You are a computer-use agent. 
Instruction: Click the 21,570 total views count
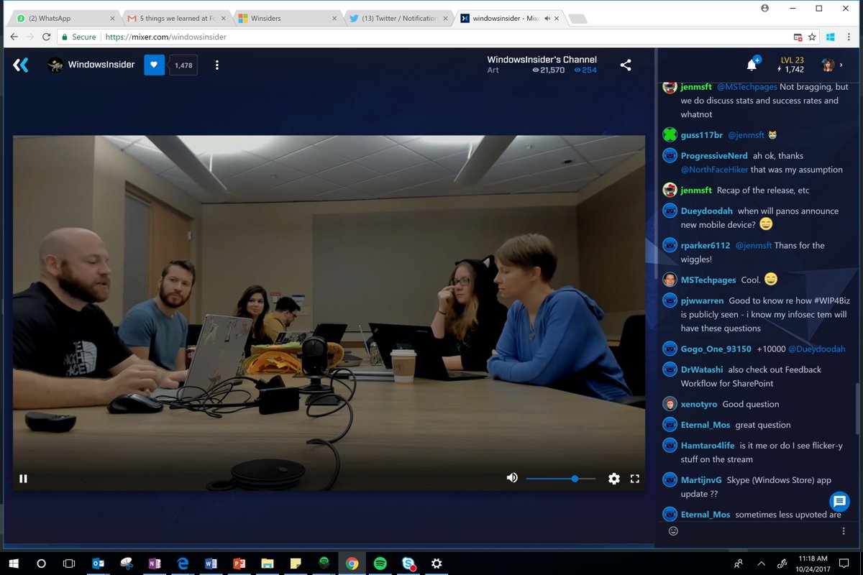click(x=549, y=70)
